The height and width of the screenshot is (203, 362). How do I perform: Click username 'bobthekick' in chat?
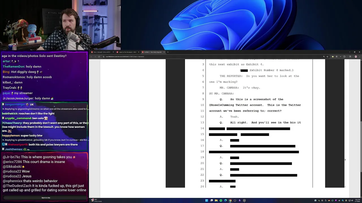click(x=10, y=114)
